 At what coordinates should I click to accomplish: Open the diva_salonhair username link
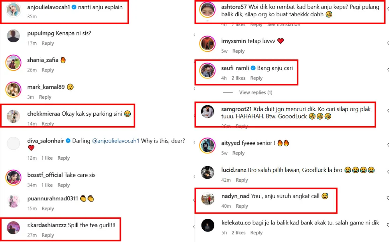pos(45,141)
